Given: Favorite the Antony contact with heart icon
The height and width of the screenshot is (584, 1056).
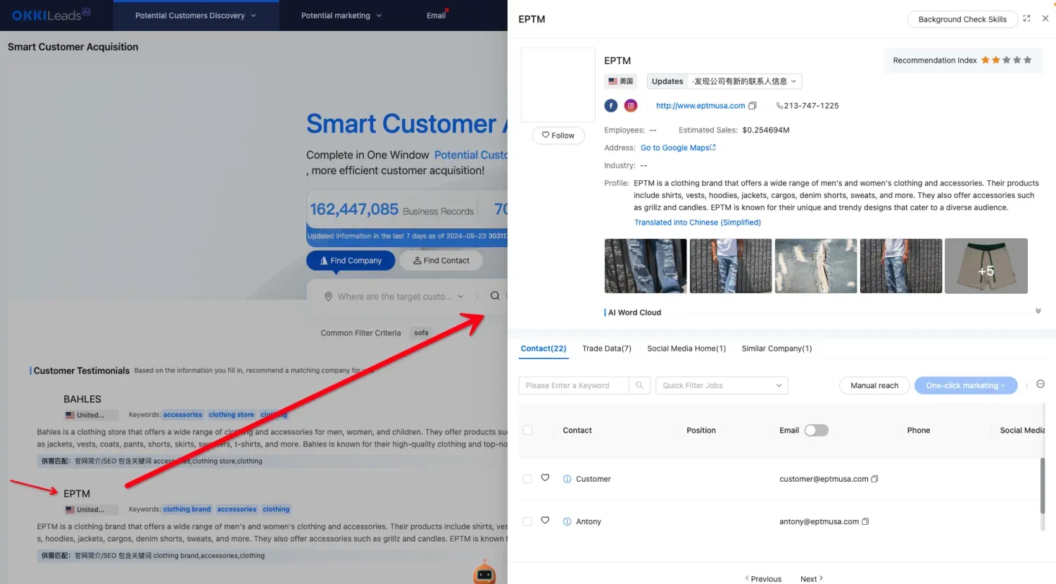Looking at the screenshot, I should coord(545,521).
